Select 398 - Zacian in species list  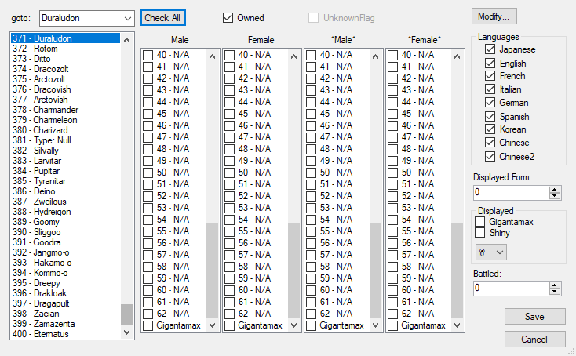pos(66,314)
